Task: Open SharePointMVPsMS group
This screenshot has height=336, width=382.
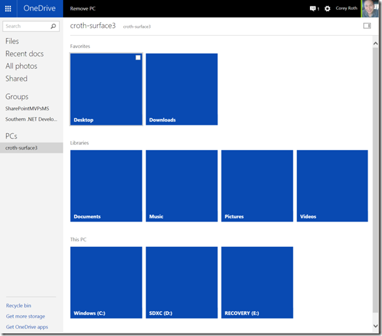Action: [x=27, y=109]
